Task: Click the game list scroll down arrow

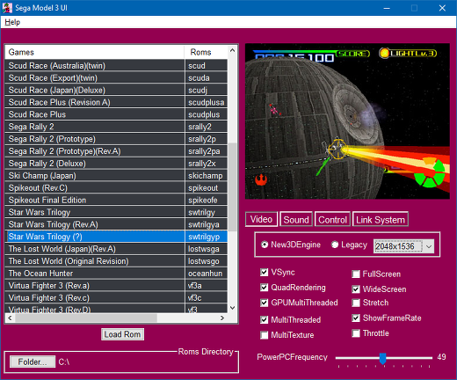Action: point(232,308)
